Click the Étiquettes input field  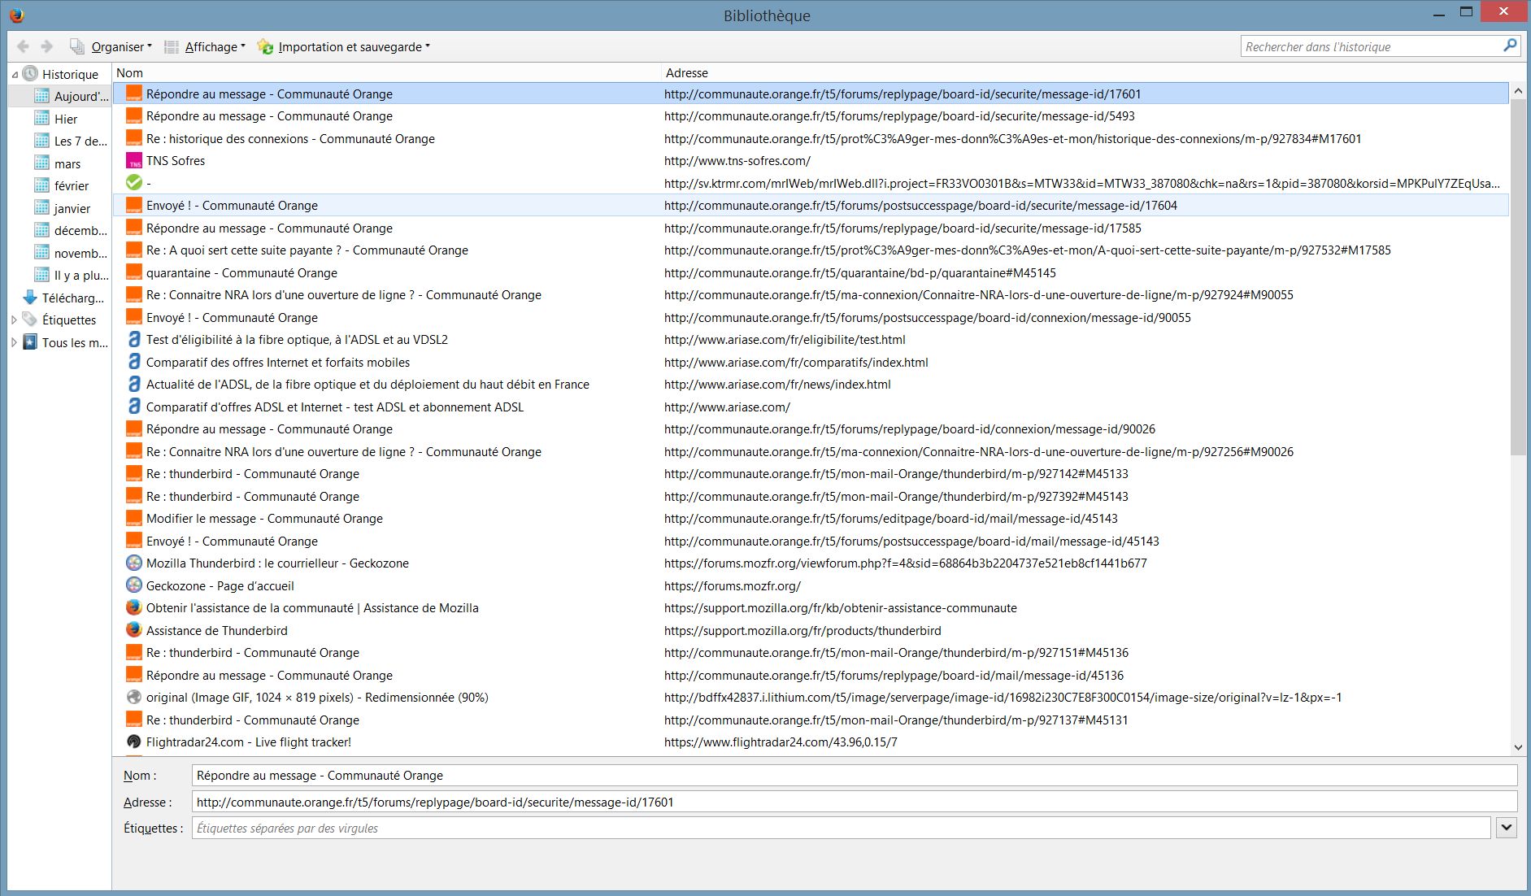click(x=842, y=828)
